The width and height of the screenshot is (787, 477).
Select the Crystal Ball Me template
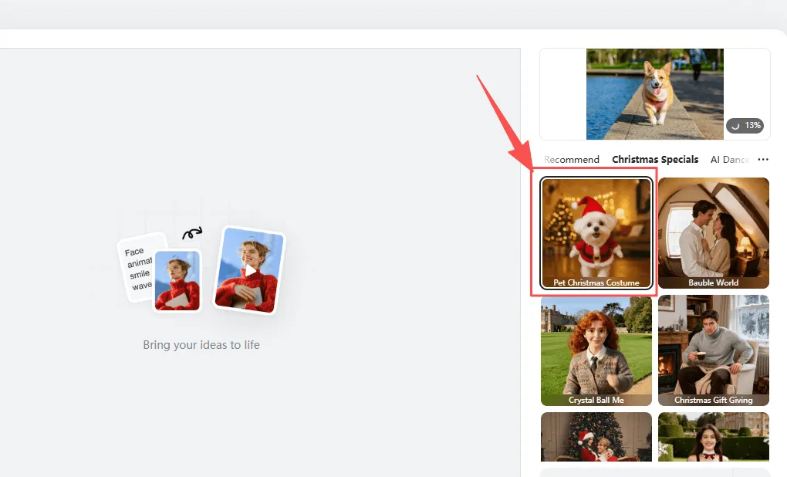tap(596, 347)
